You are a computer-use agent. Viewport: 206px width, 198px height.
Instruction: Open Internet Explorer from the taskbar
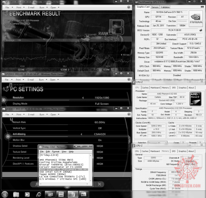[x=39, y=194]
